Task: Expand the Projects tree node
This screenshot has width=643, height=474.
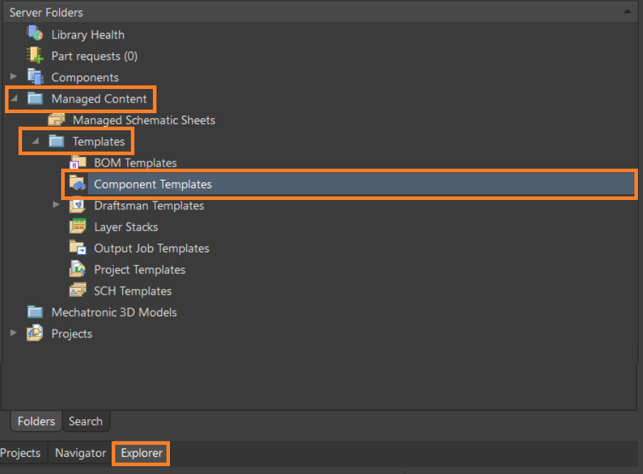Action: point(14,333)
